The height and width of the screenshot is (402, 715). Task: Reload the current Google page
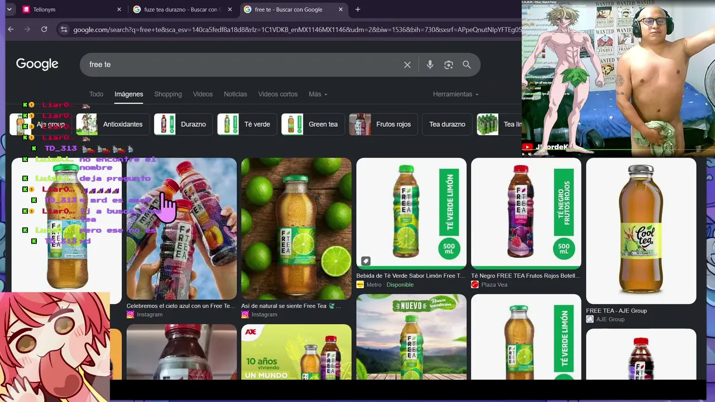pos(44,29)
